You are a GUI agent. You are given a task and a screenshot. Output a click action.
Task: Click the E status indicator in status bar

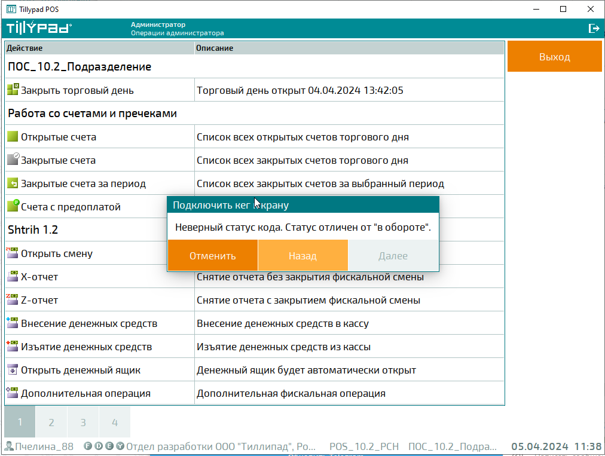pyautogui.click(x=109, y=446)
